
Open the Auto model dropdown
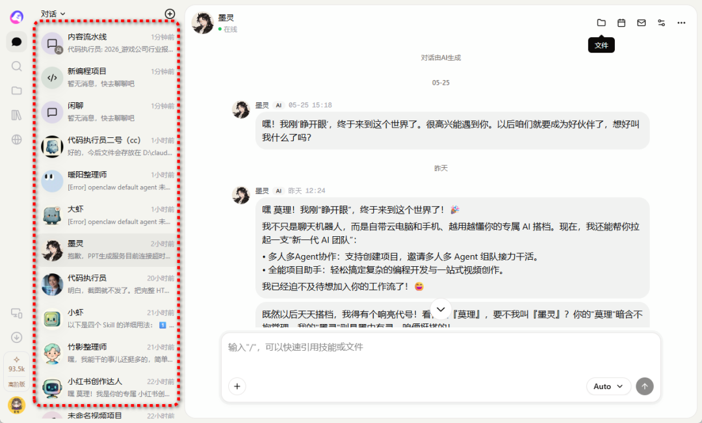point(608,387)
